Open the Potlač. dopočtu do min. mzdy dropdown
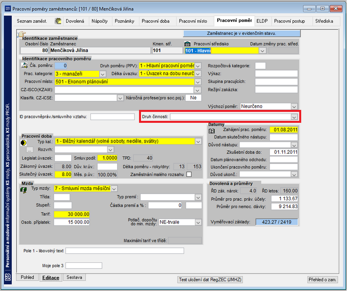This screenshot has height=291, width=347. coord(198,222)
